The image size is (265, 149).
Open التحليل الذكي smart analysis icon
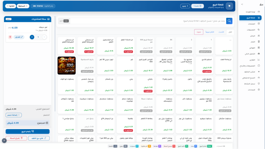259,54
